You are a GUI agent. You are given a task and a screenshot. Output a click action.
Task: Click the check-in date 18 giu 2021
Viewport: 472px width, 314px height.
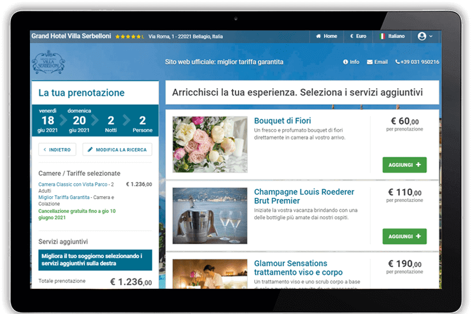[x=48, y=121]
